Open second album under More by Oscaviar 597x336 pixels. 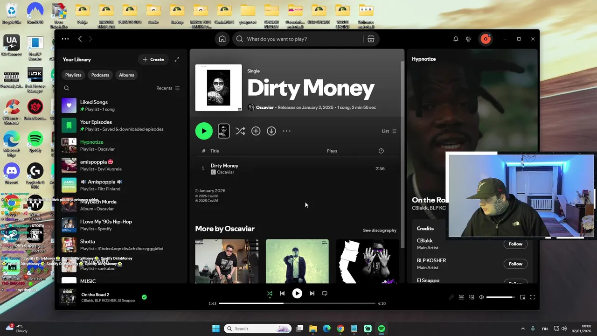coord(297,261)
